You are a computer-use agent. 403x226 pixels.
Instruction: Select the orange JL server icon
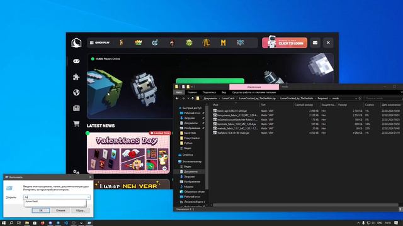206,43
